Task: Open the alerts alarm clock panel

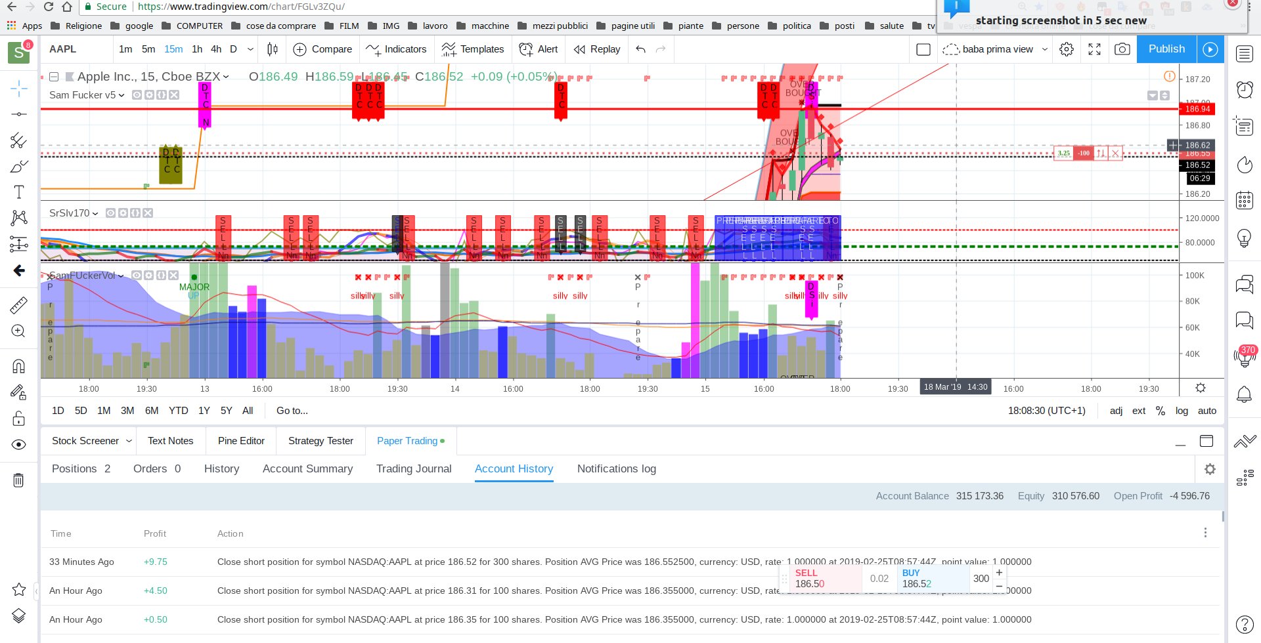Action: pyautogui.click(x=1245, y=89)
